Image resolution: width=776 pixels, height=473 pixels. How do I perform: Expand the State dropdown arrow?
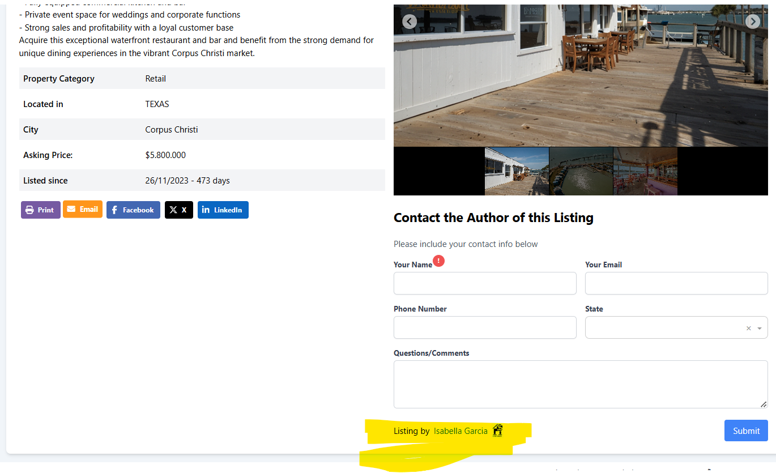click(x=760, y=328)
